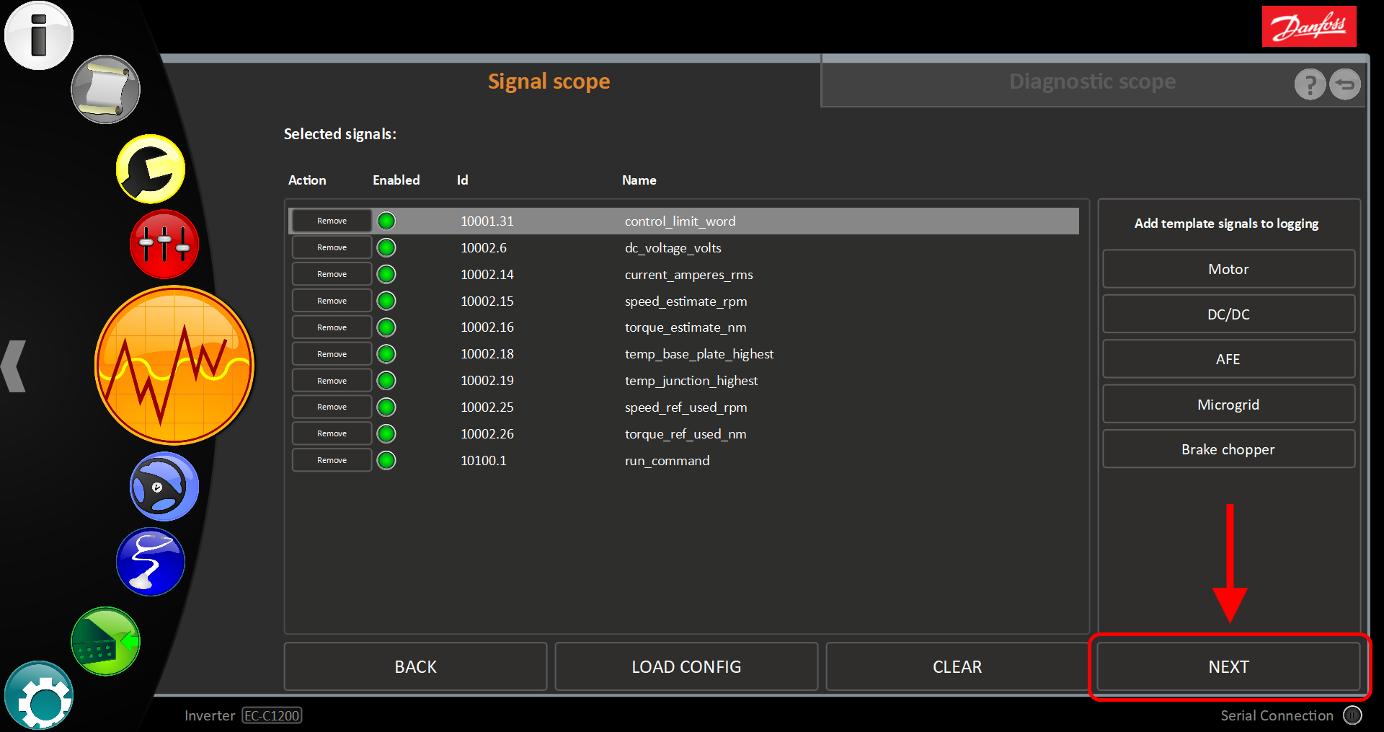
Task: Toggle enabled indicator for torque_ref_used_nm
Action: coord(387,433)
